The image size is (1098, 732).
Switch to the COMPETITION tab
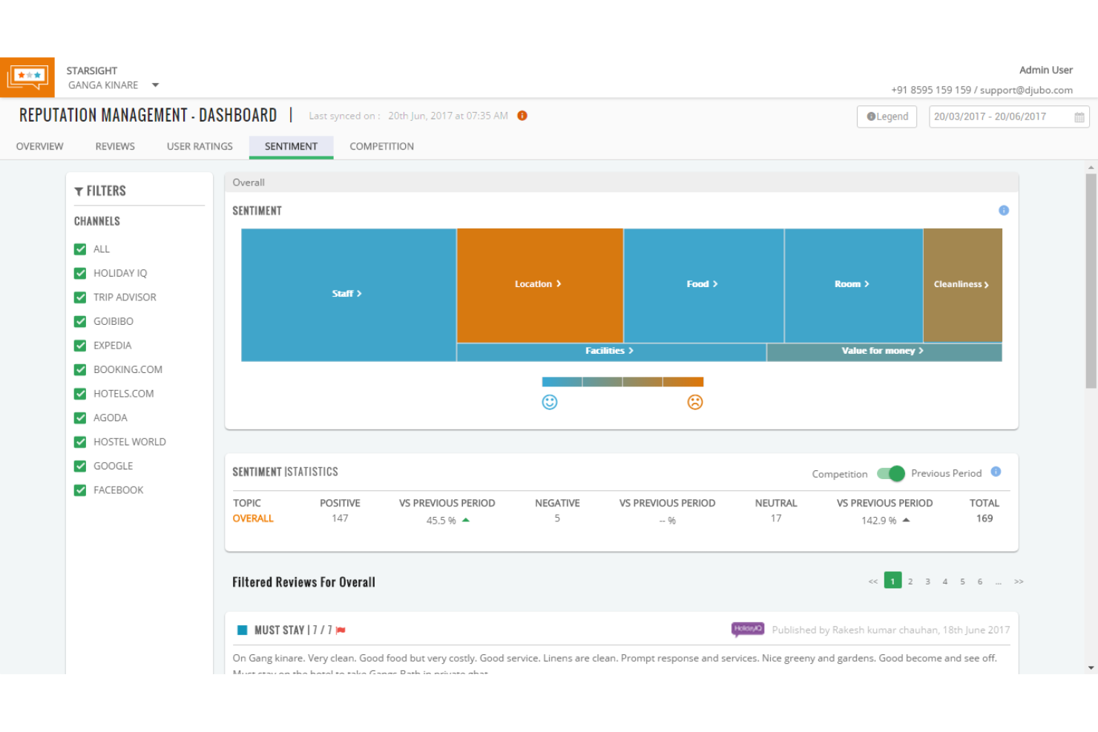pos(381,146)
